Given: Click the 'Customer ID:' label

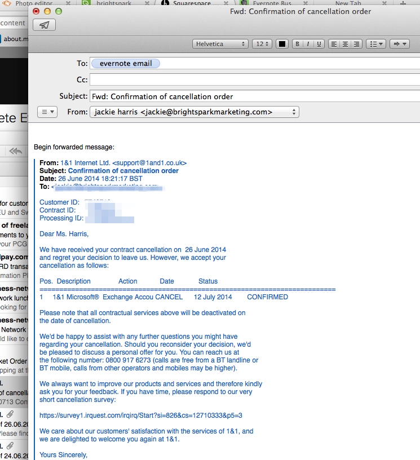Looking at the screenshot, I should point(60,202).
